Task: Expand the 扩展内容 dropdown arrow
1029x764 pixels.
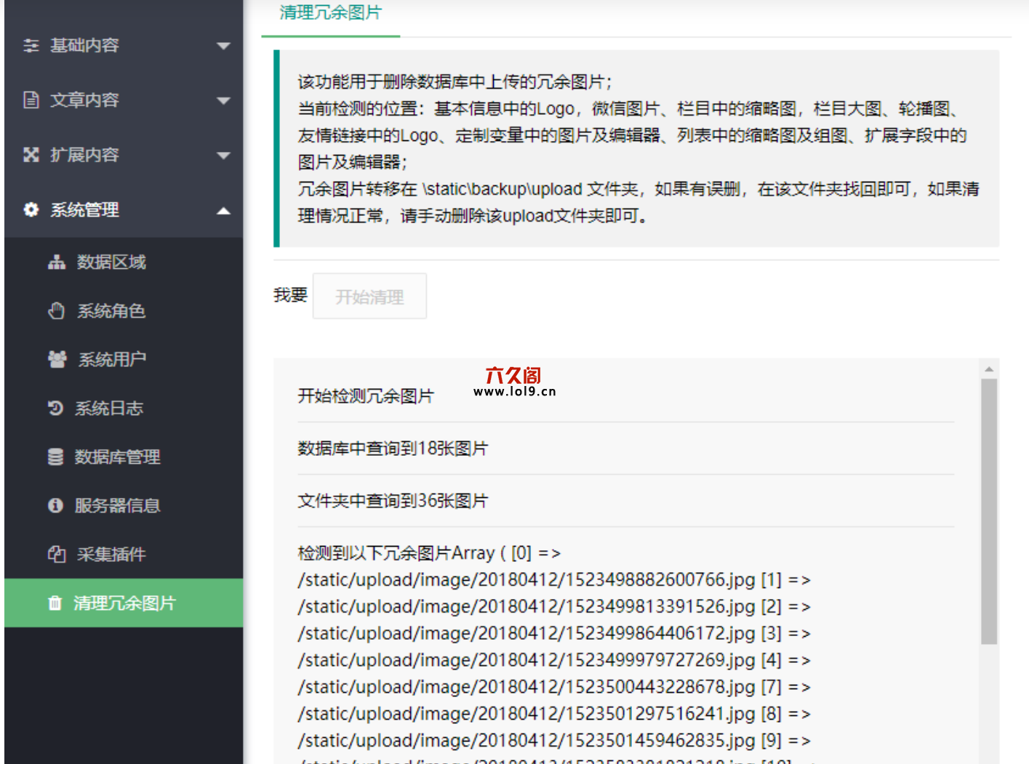Action: click(x=223, y=156)
